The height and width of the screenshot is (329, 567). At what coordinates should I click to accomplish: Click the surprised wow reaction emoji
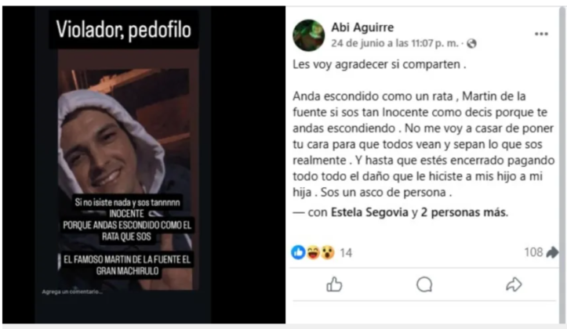tap(327, 252)
